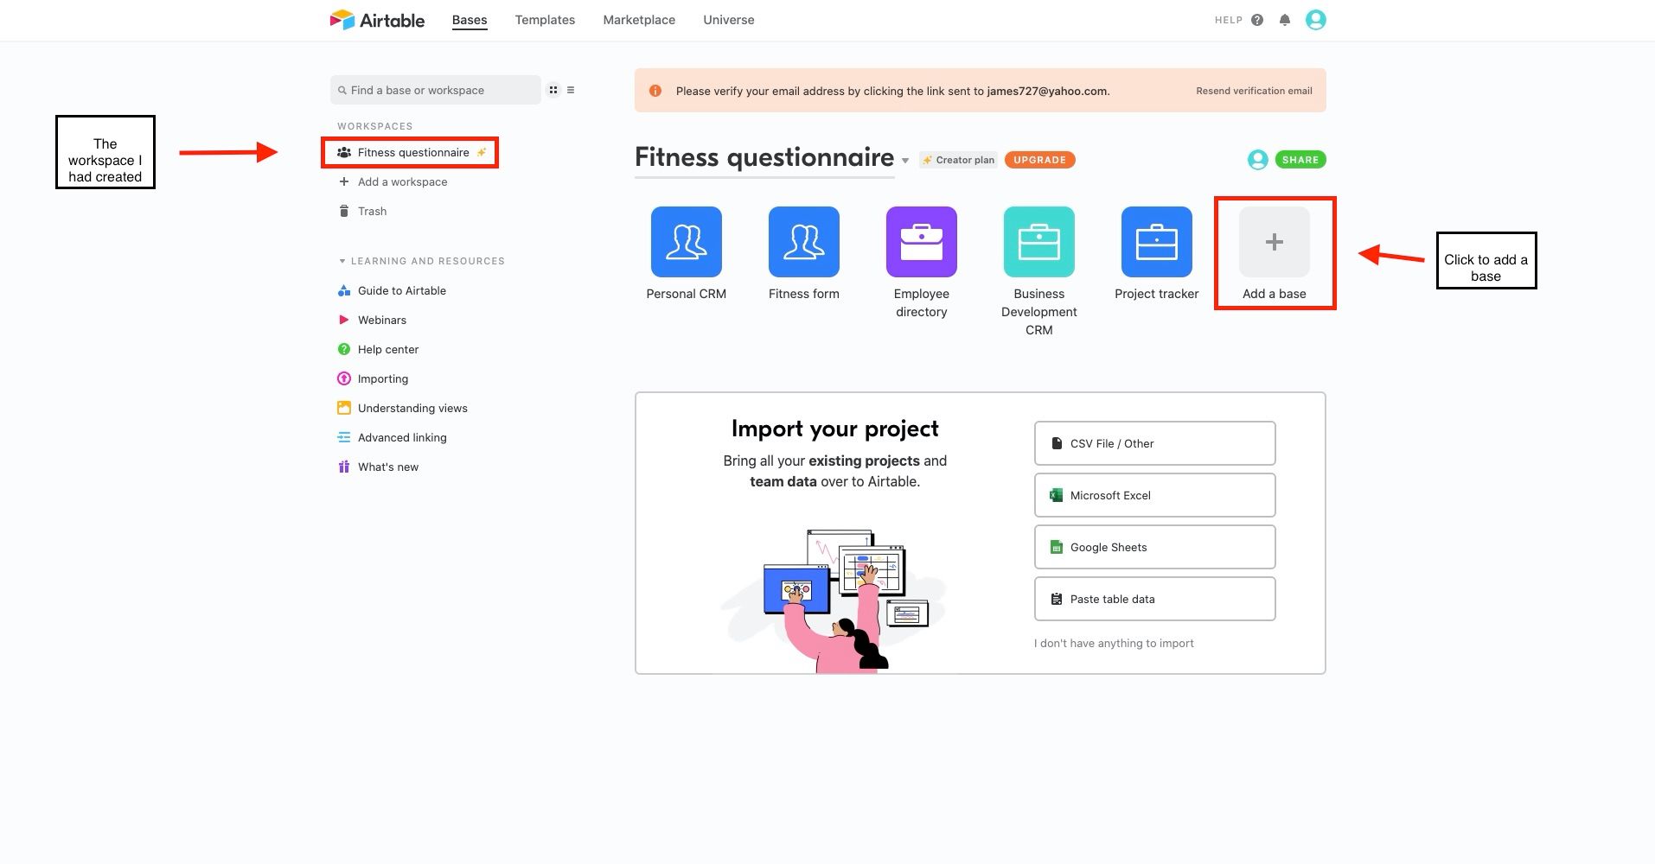Image resolution: width=1655 pixels, height=864 pixels.
Task: Expand the Fitness questionnaire title dropdown arrow
Action: (905, 161)
